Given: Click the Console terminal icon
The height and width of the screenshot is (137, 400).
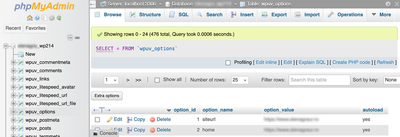Looking at the screenshot, I should (x=95, y=134).
